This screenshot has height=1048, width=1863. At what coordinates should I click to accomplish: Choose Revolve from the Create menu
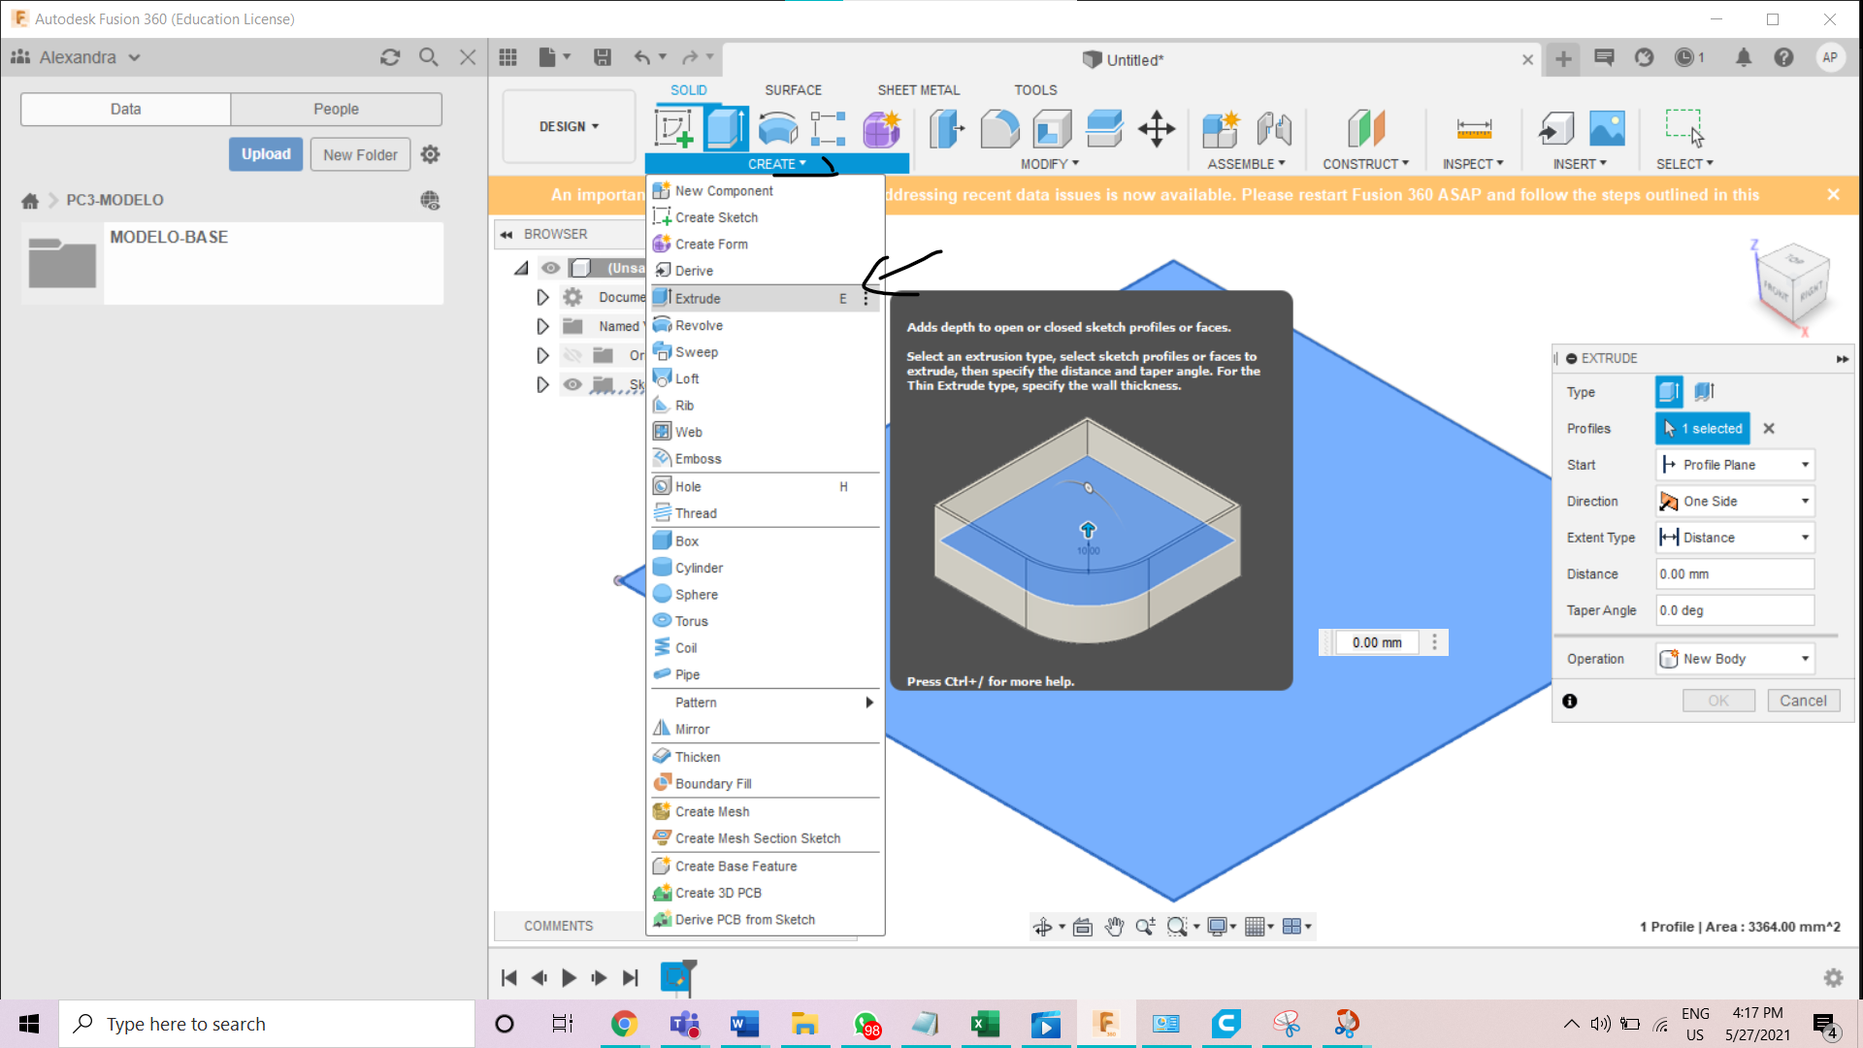[699, 326]
